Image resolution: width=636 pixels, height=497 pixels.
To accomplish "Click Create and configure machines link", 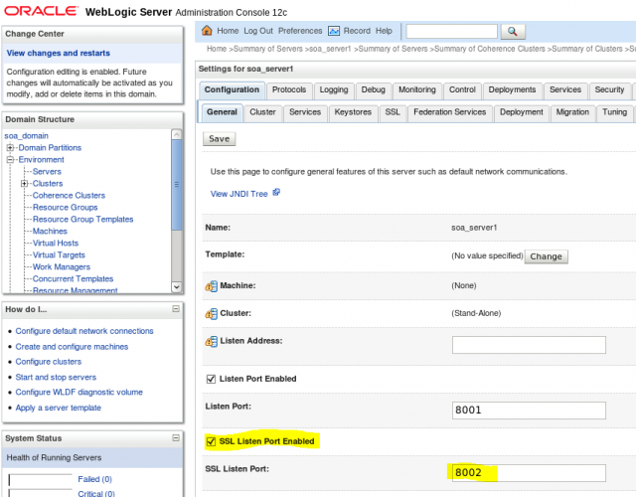I will (72, 347).
